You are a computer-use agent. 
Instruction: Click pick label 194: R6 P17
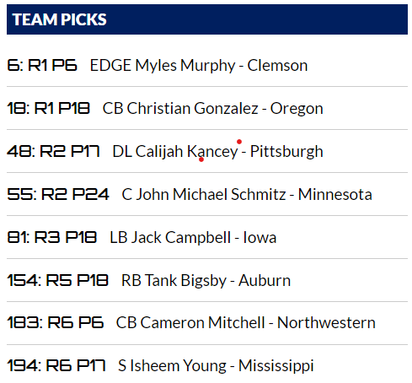(x=56, y=366)
